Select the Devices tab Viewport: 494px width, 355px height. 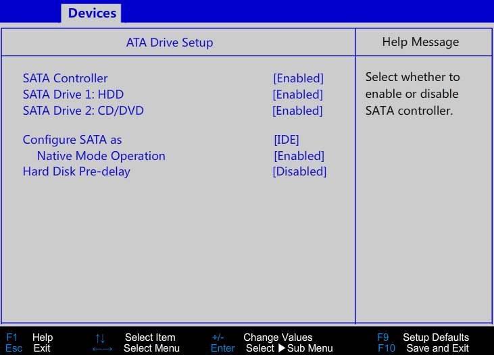point(92,13)
